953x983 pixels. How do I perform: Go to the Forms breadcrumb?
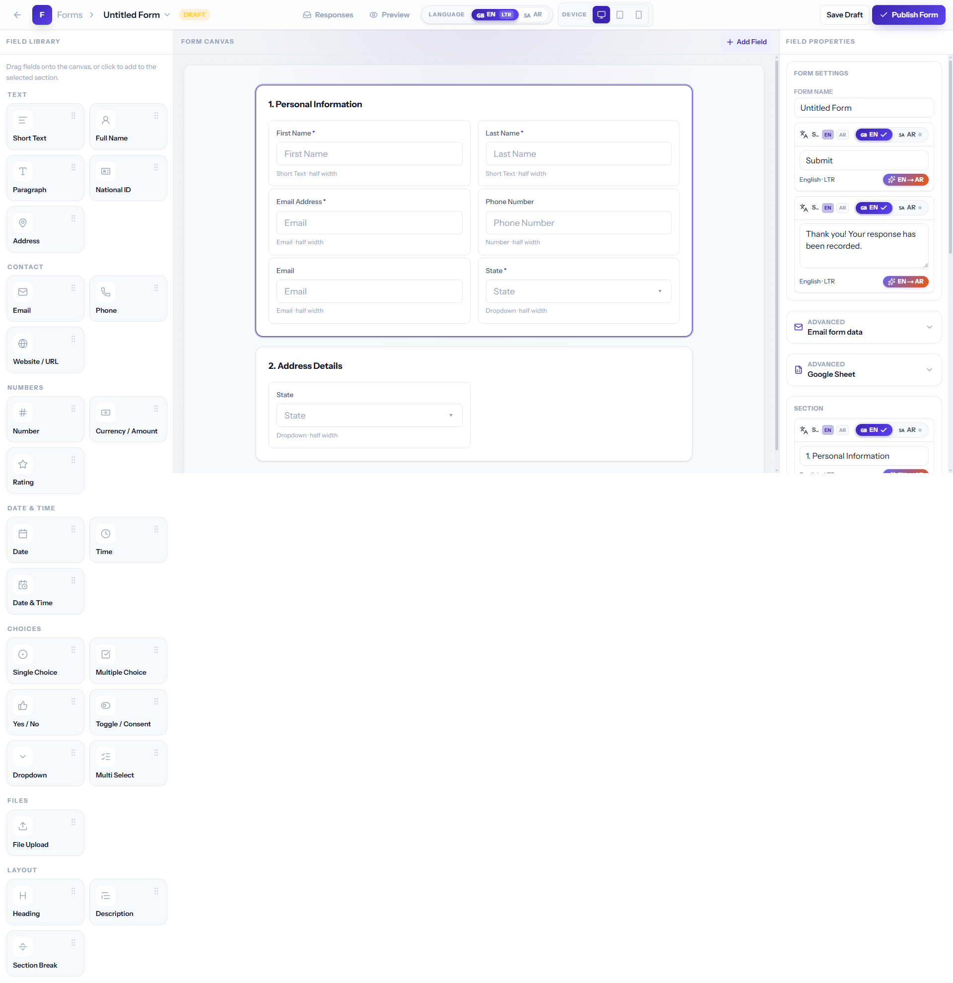tap(69, 15)
